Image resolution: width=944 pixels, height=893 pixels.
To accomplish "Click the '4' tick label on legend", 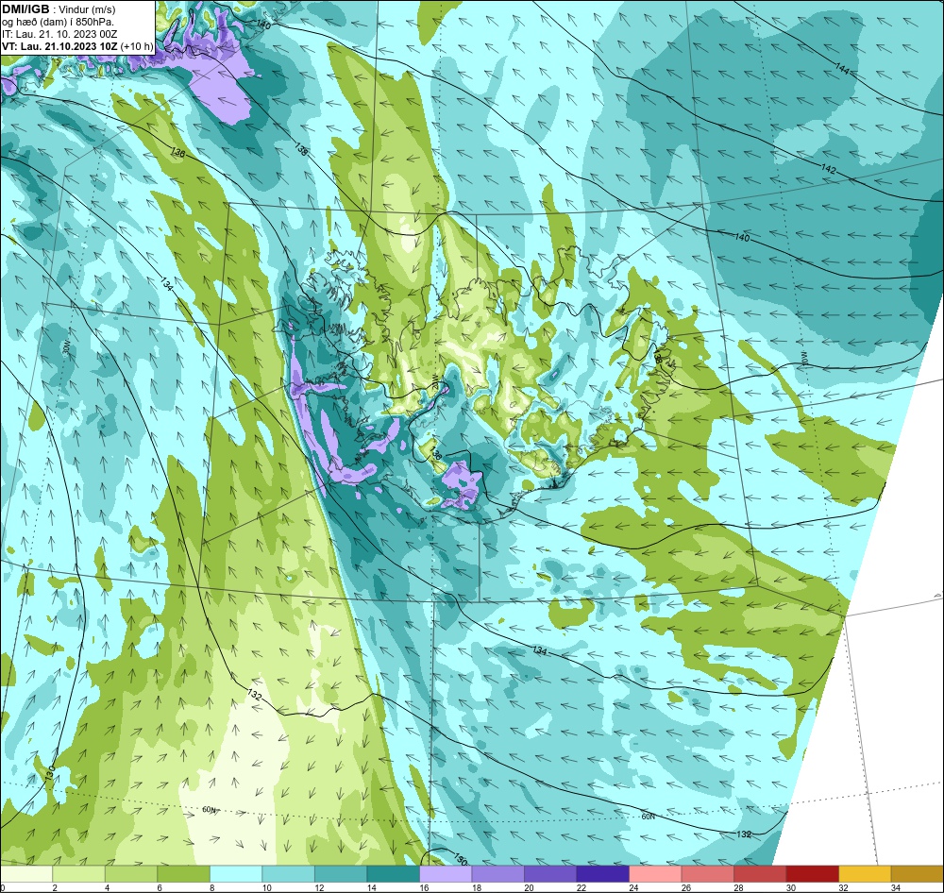I will (x=107, y=887).
